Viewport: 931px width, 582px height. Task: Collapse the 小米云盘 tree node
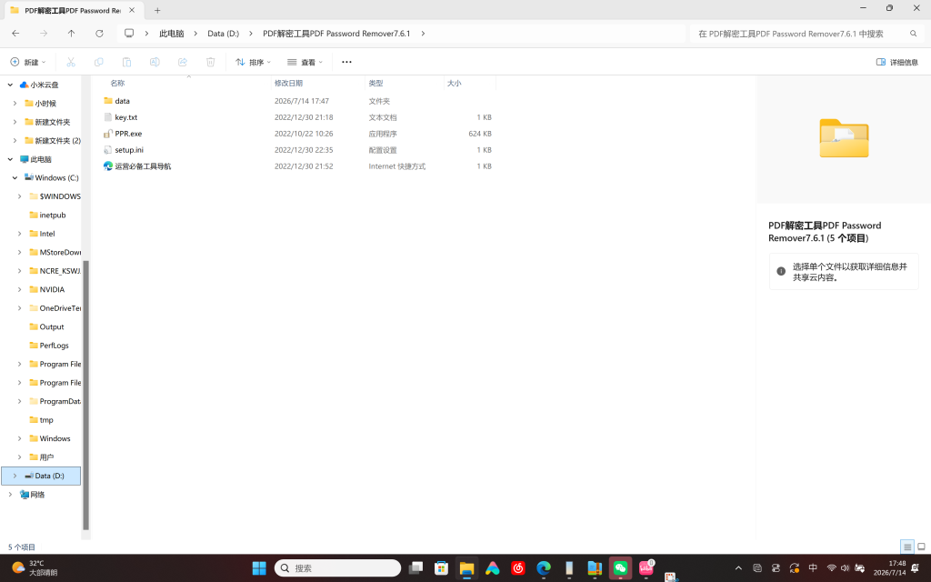(10, 85)
